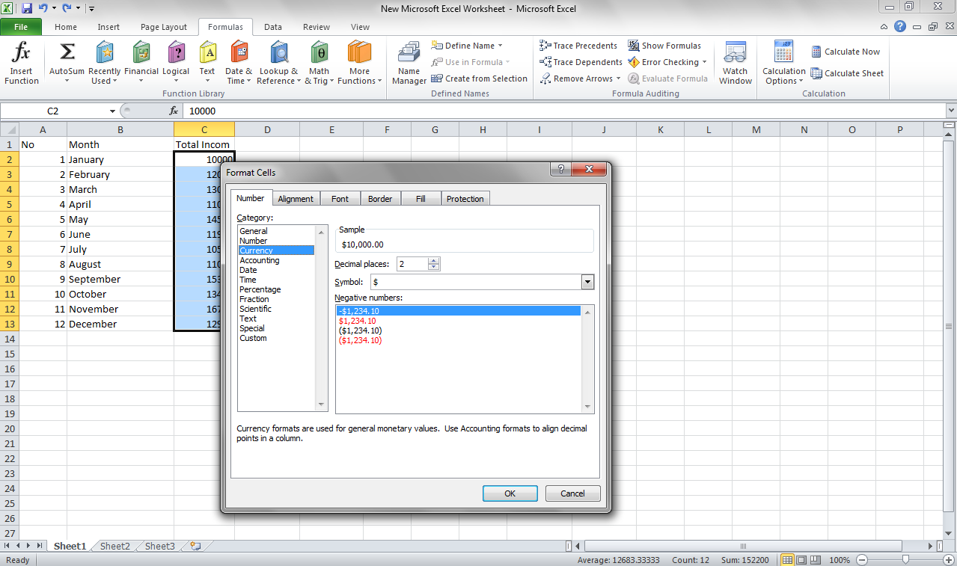Enable Show Formulas
Viewport: 957px width, 566px height.
[664, 45]
